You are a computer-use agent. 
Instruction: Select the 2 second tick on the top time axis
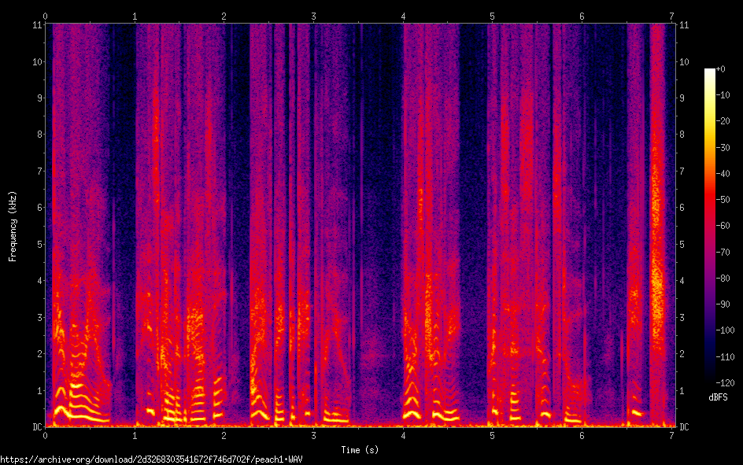click(x=224, y=16)
